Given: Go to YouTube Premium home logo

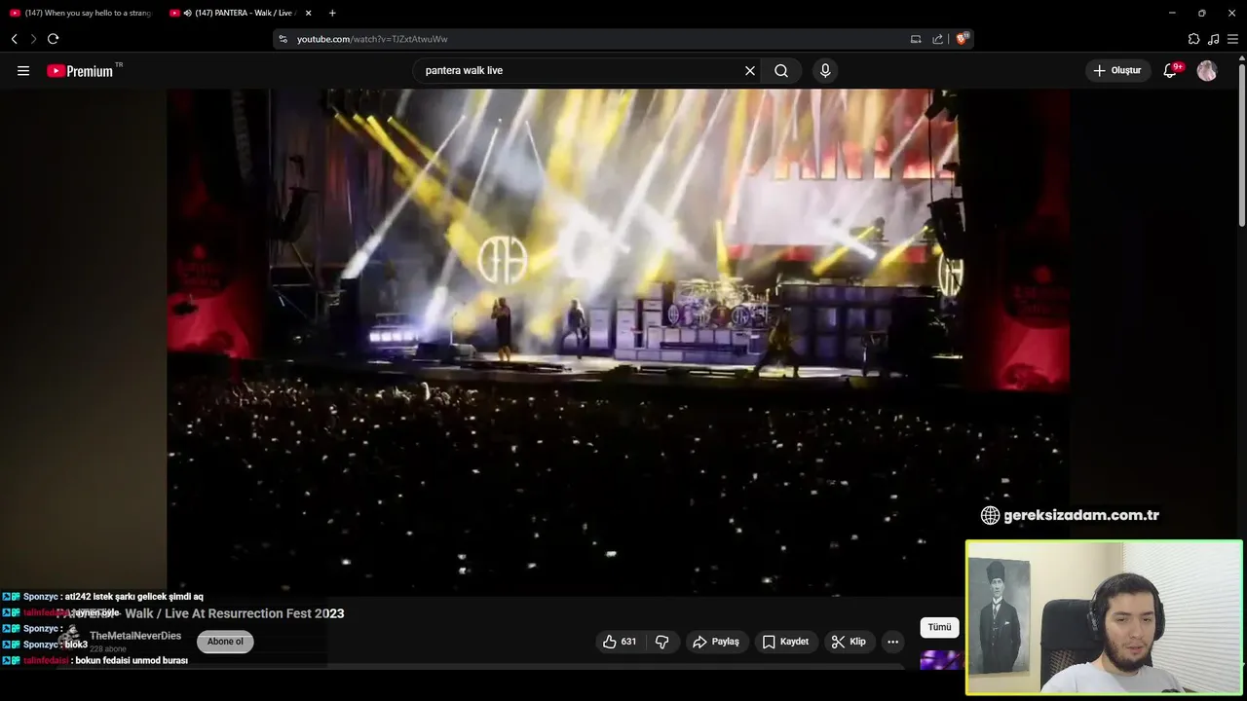Looking at the screenshot, I should pyautogui.click(x=80, y=71).
